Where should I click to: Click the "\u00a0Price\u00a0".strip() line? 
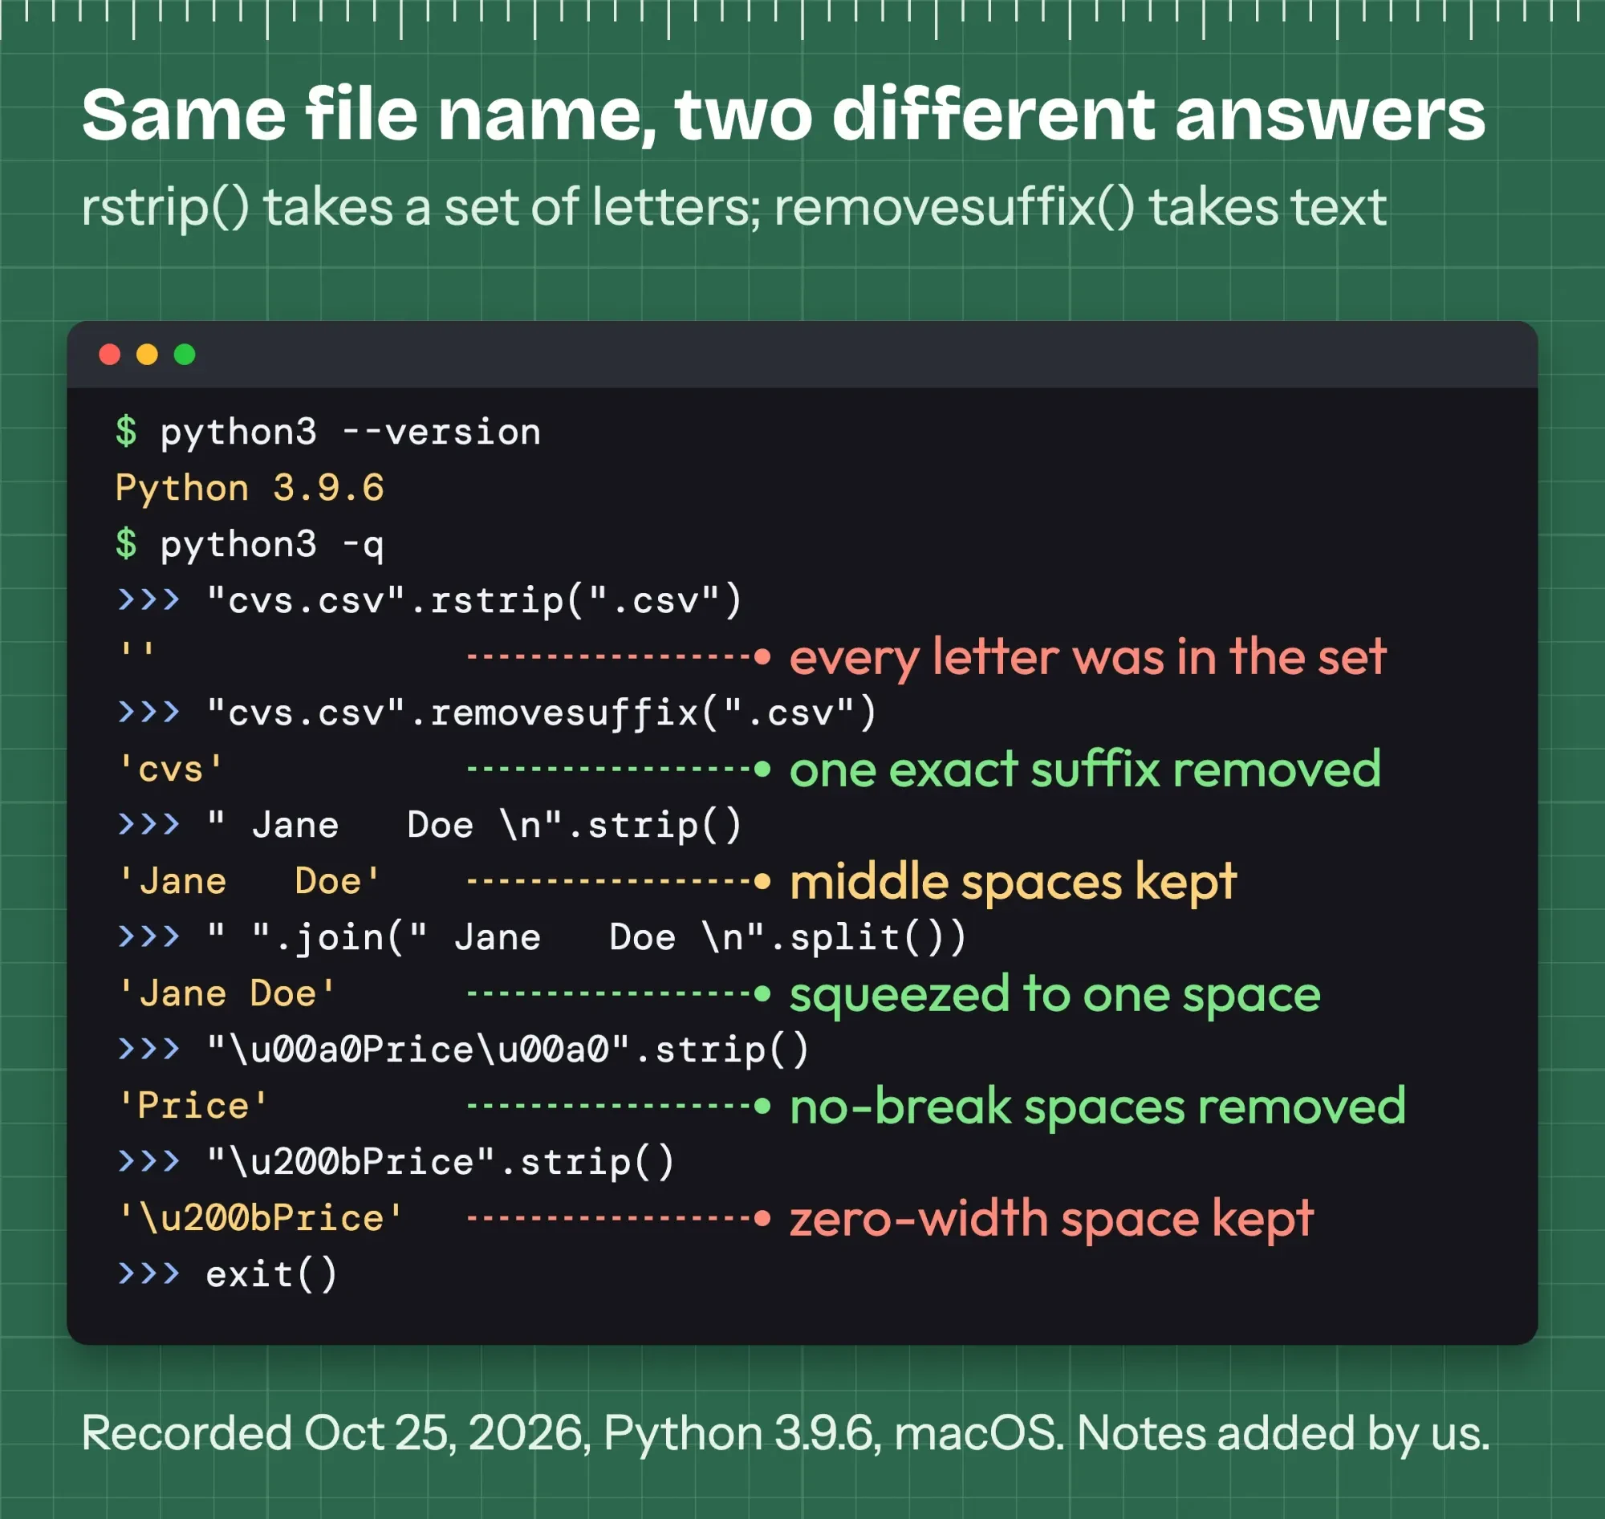(462, 1051)
